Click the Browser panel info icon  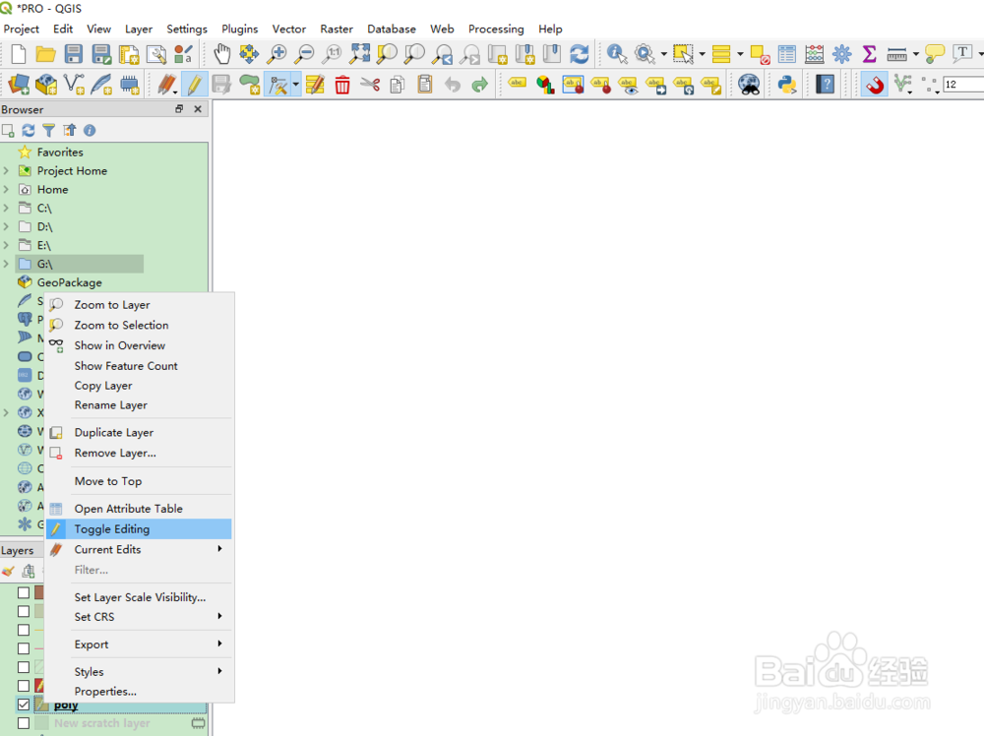tap(90, 131)
